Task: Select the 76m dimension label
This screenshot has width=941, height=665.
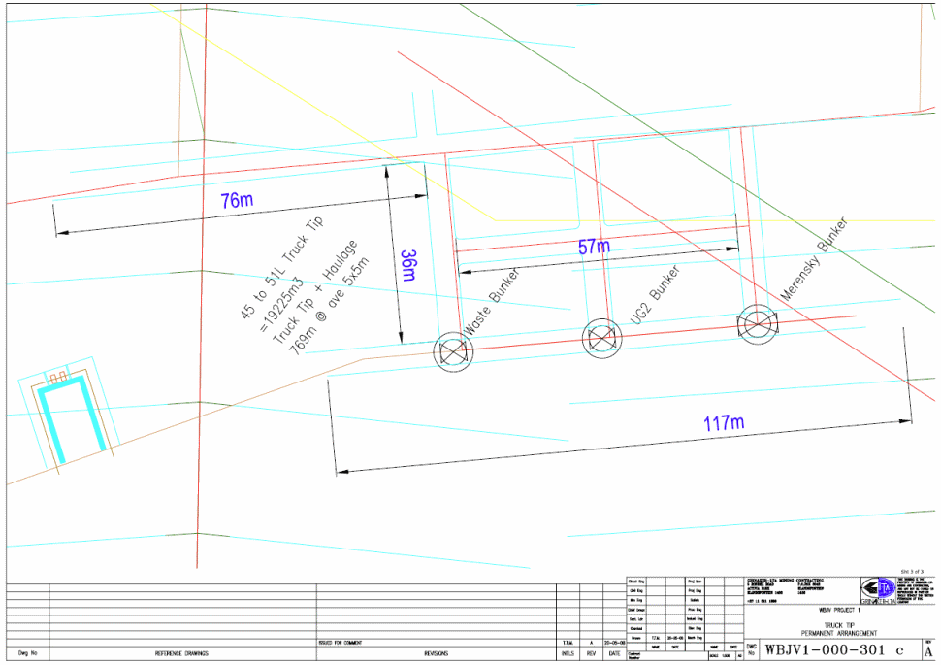Action: pos(236,202)
